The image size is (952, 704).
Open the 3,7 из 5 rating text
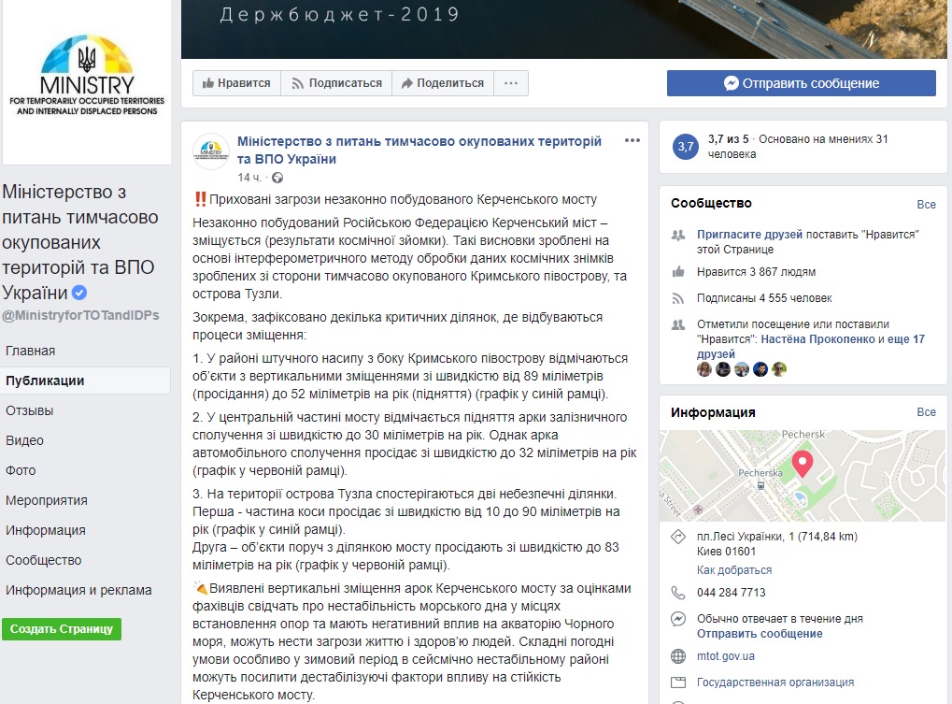pos(728,139)
